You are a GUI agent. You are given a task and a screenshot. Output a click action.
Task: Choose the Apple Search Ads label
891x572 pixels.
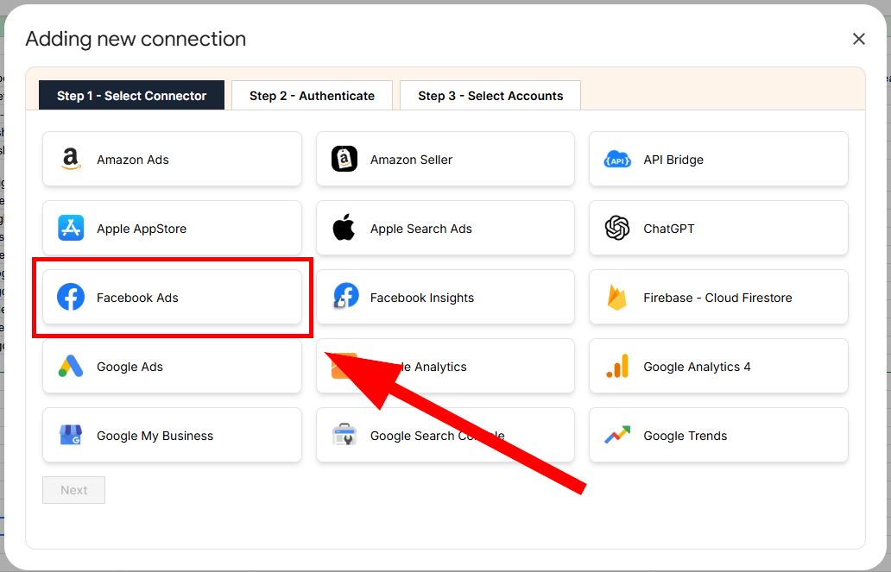421,229
